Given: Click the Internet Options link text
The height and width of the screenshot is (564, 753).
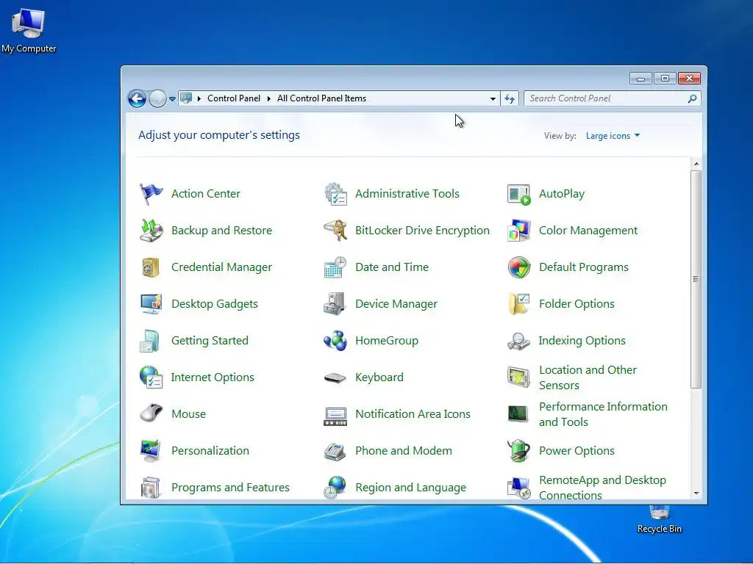Looking at the screenshot, I should (x=213, y=377).
